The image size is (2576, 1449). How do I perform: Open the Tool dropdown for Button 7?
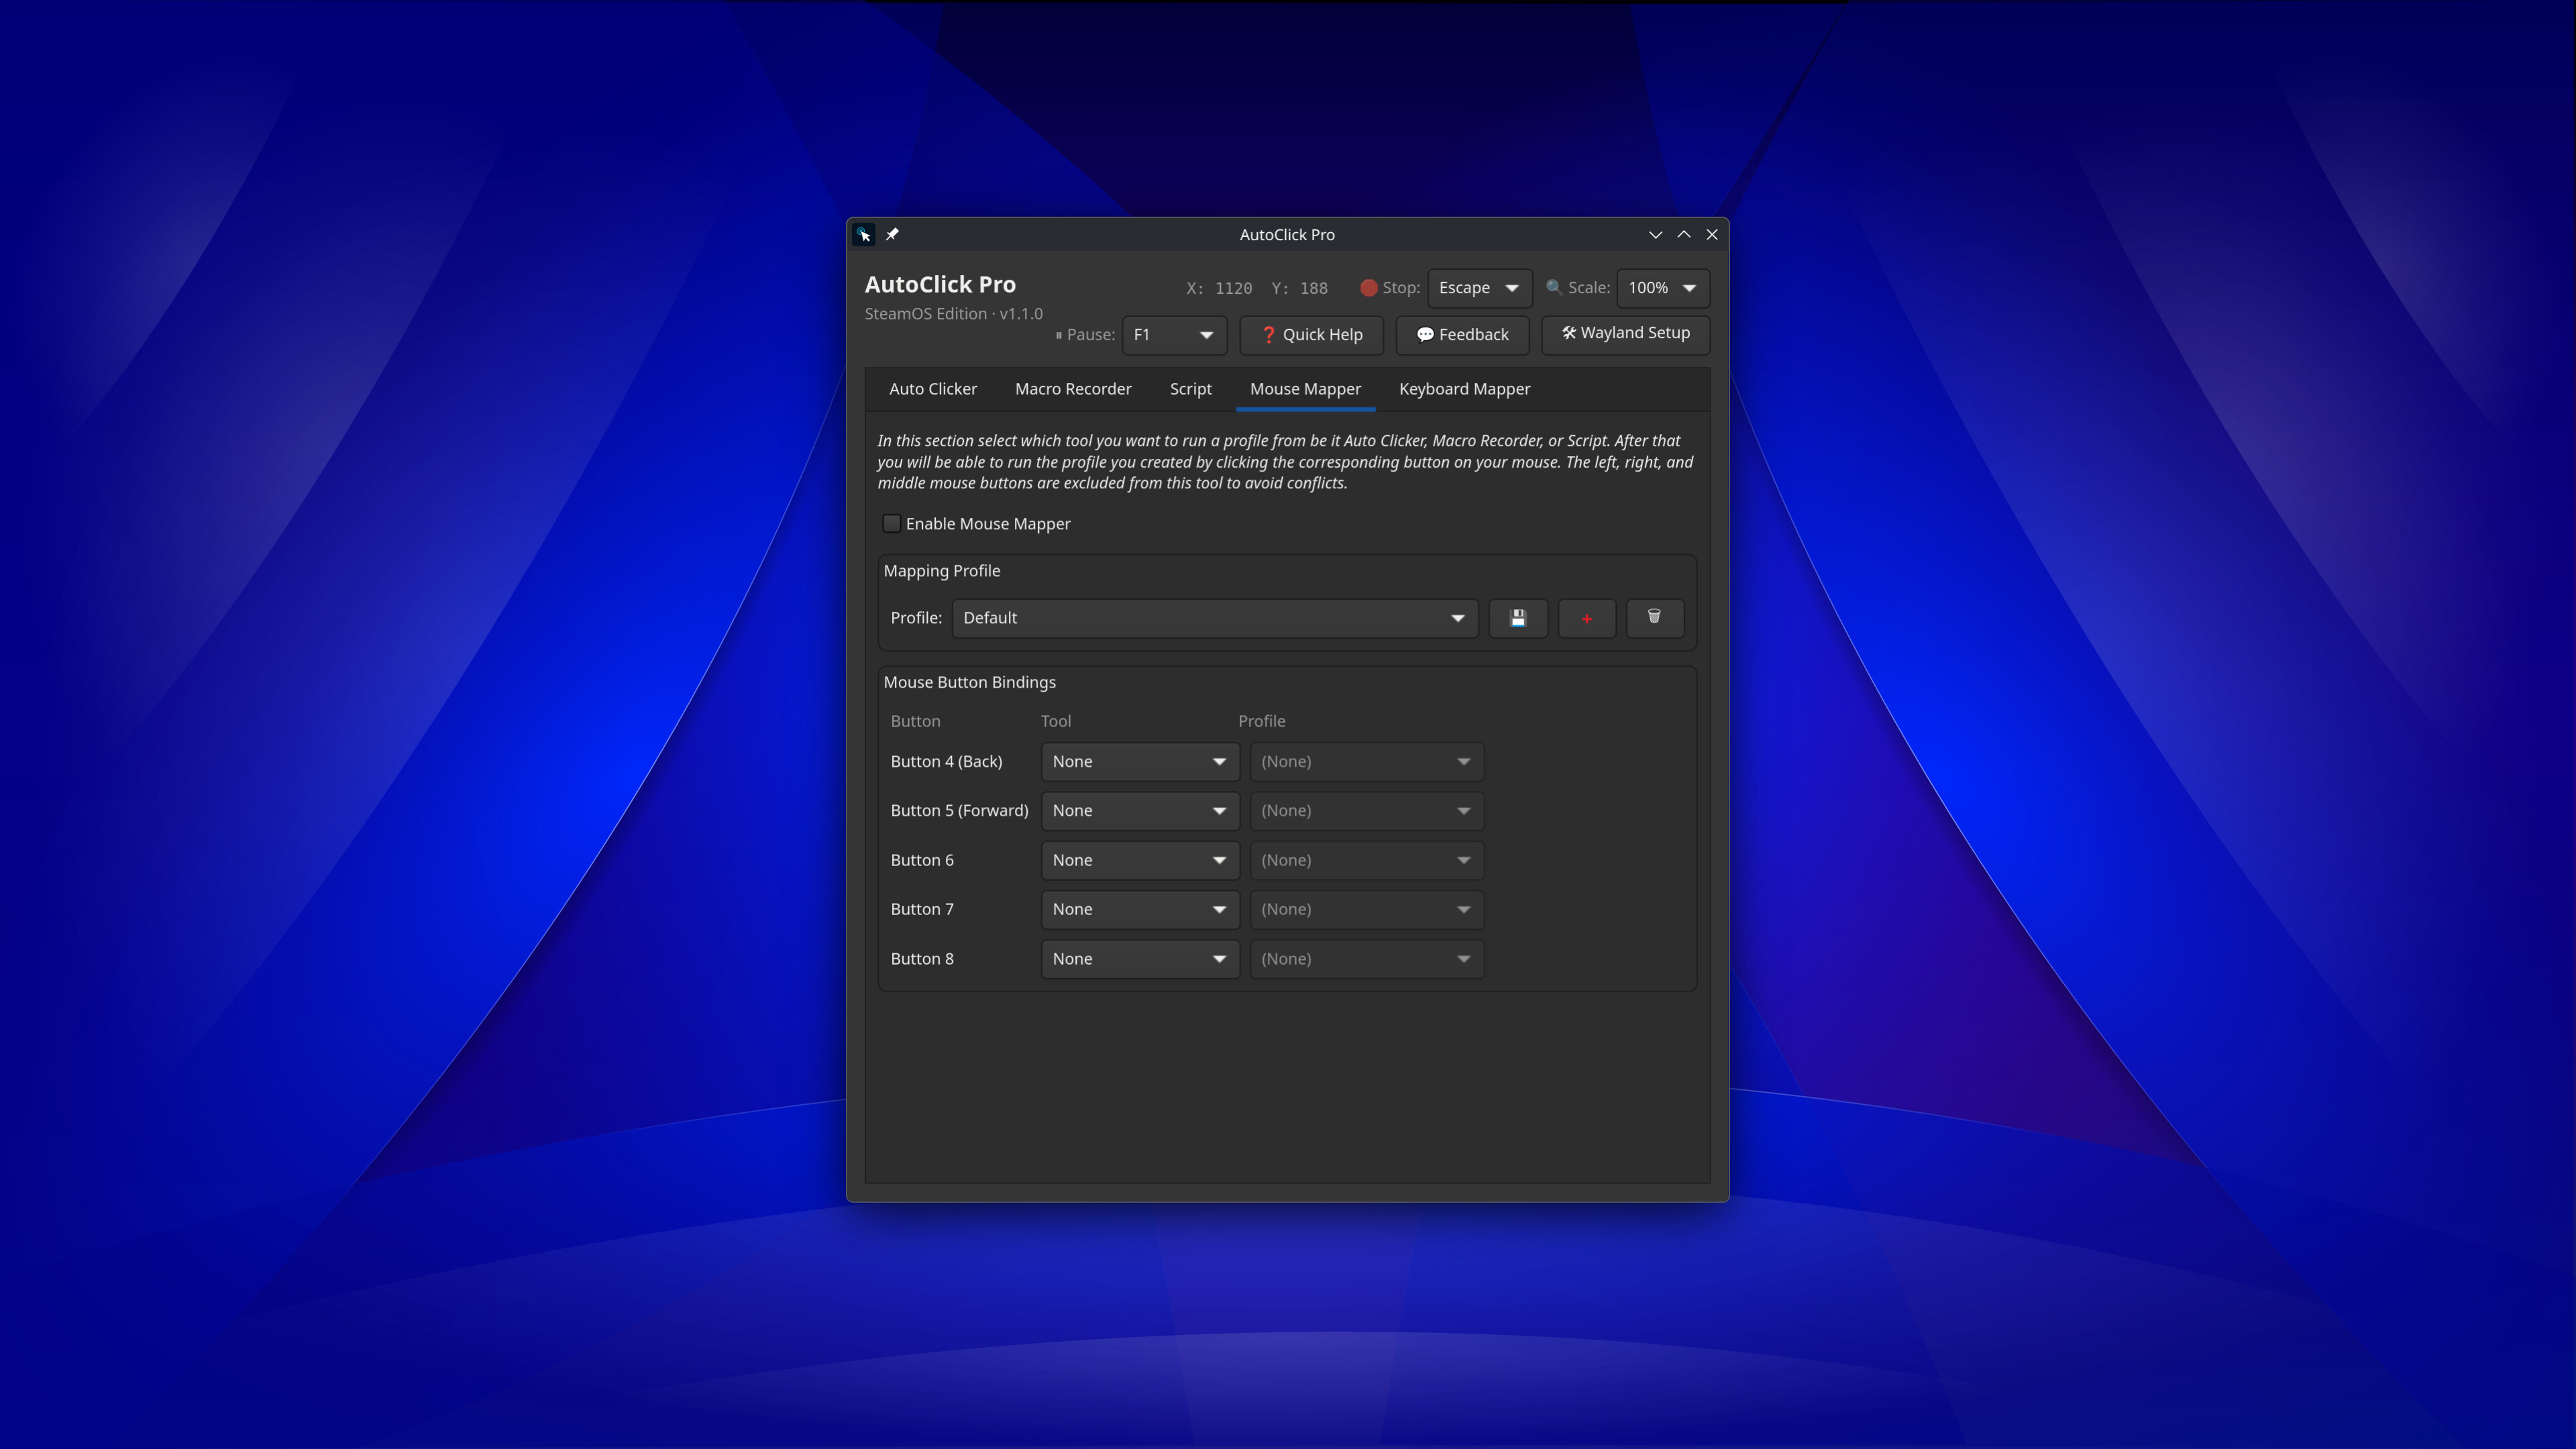point(1140,909)
